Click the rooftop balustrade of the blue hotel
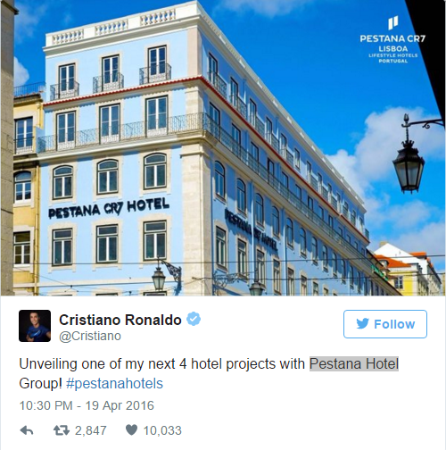The width and height of the screenshot is (446, 450). (x=113, y=29)
